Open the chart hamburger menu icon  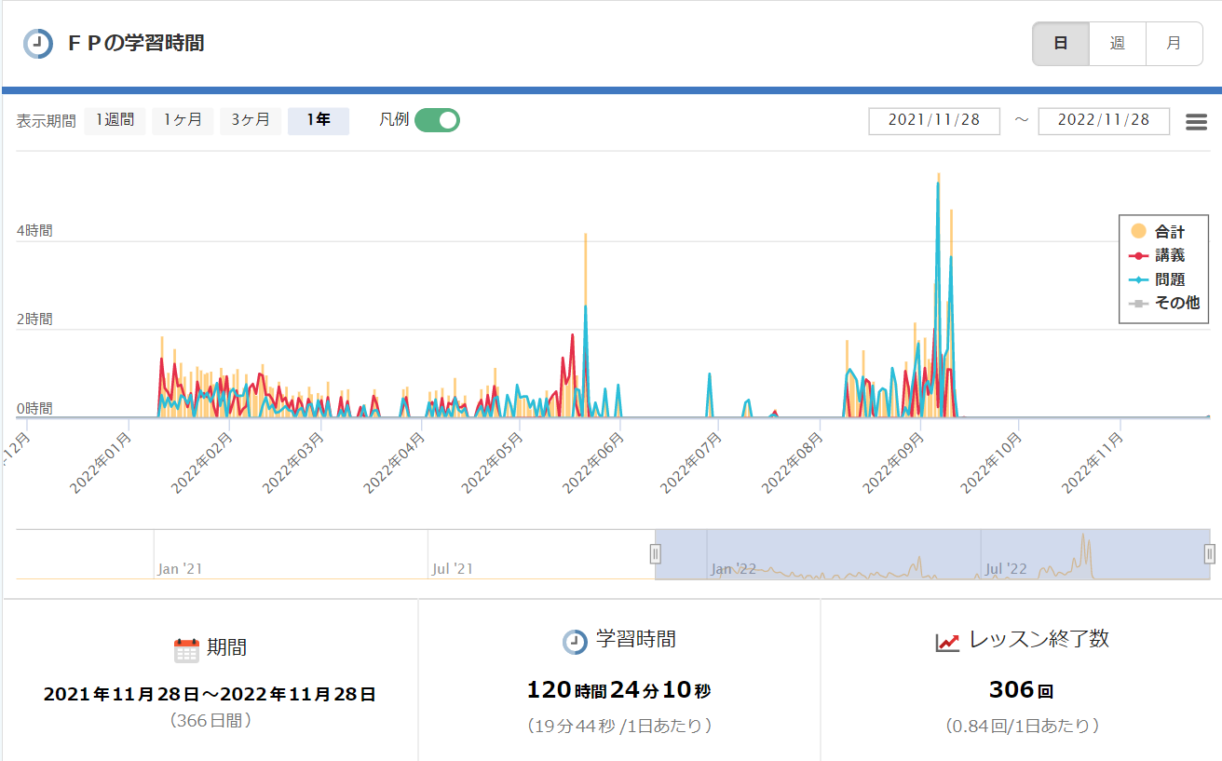[1196, 122]
